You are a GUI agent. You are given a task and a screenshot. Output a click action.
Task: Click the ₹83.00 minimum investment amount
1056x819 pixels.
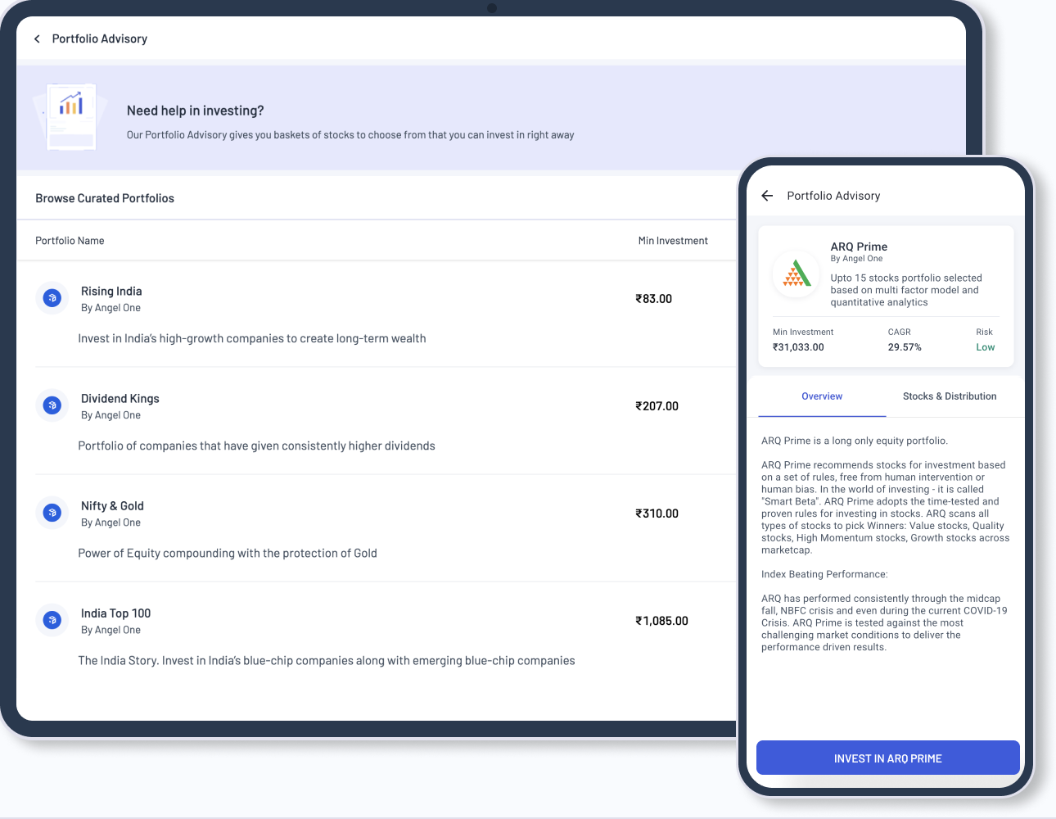point(653,299)
